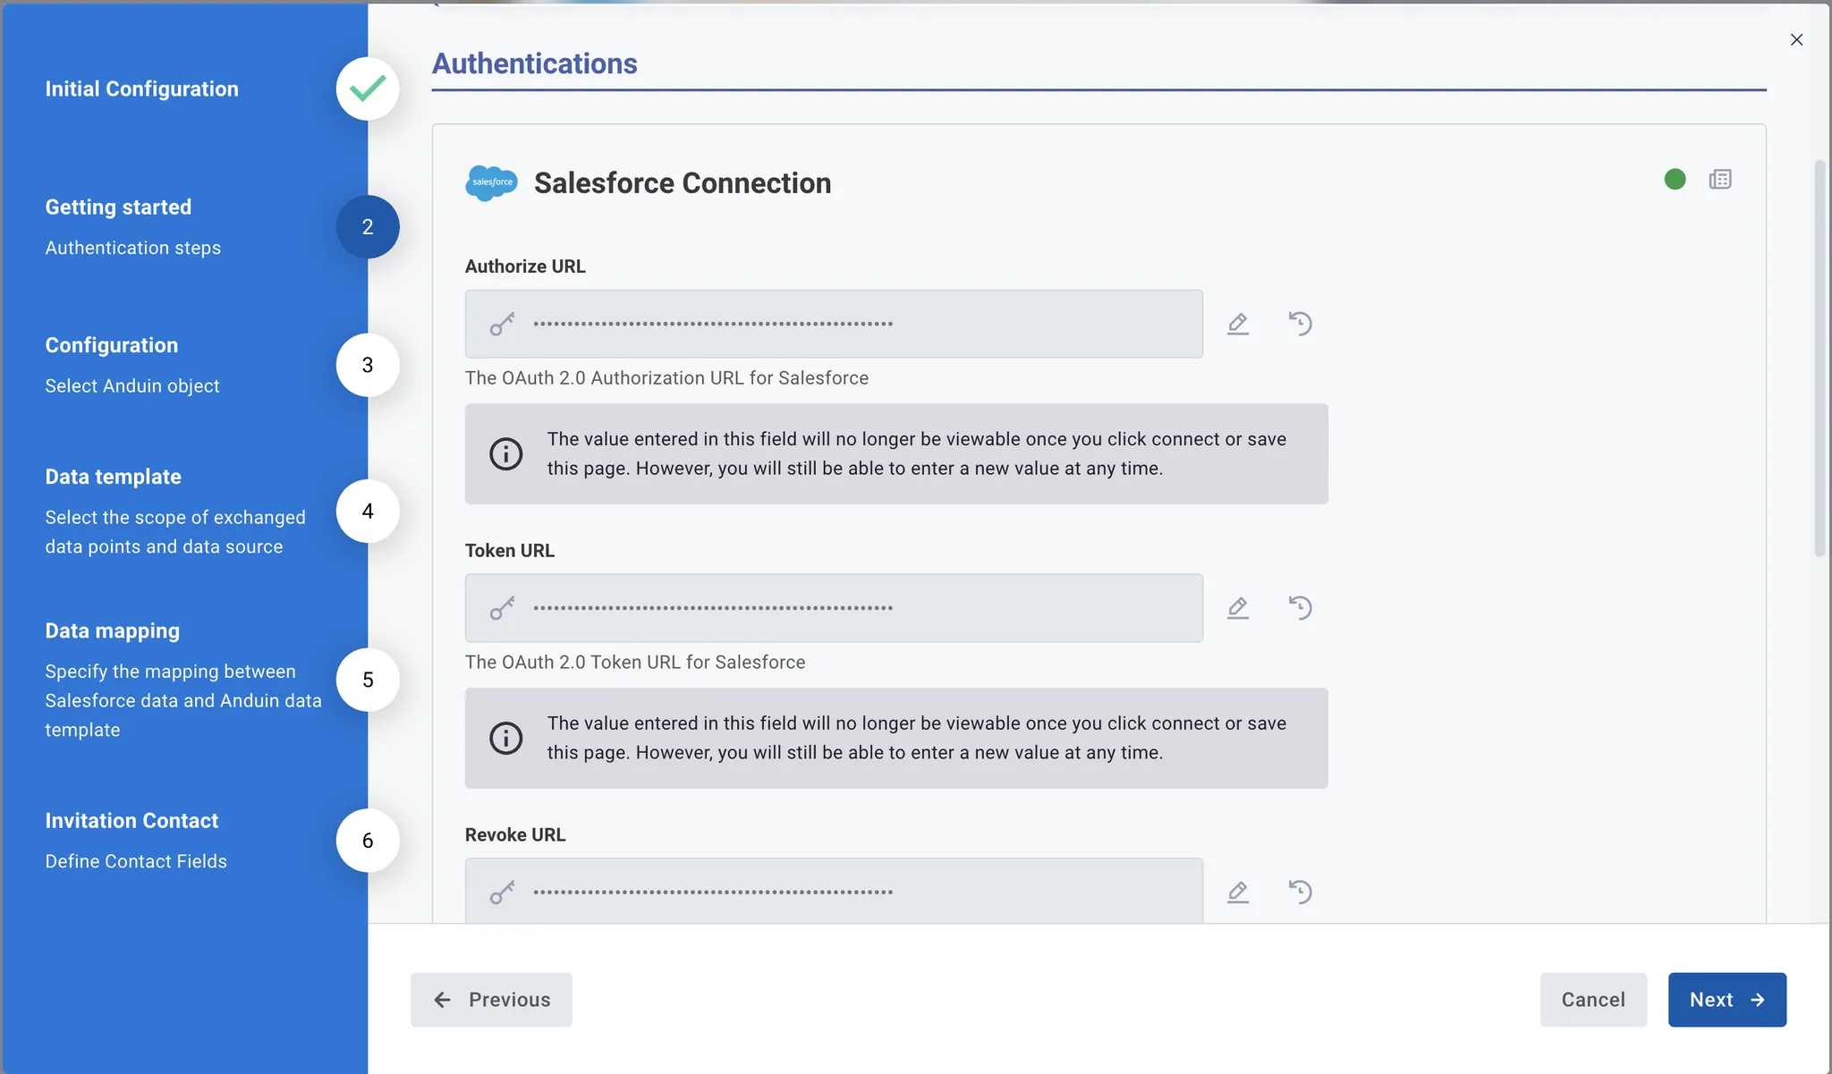Reset the Authorize URL value
Viewport: 1832px width, 1074px height.
pos(1301,324)
